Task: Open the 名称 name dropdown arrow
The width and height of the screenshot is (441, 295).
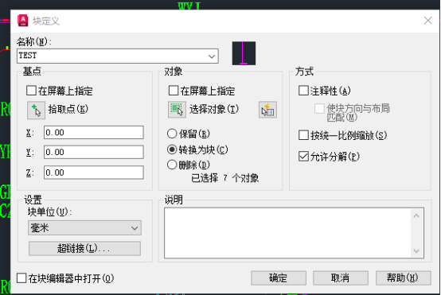Action: click(x=212, y=56)
